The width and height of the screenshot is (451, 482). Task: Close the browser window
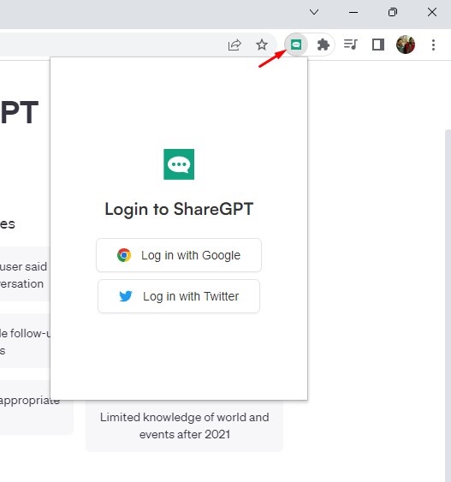(432, 12)
